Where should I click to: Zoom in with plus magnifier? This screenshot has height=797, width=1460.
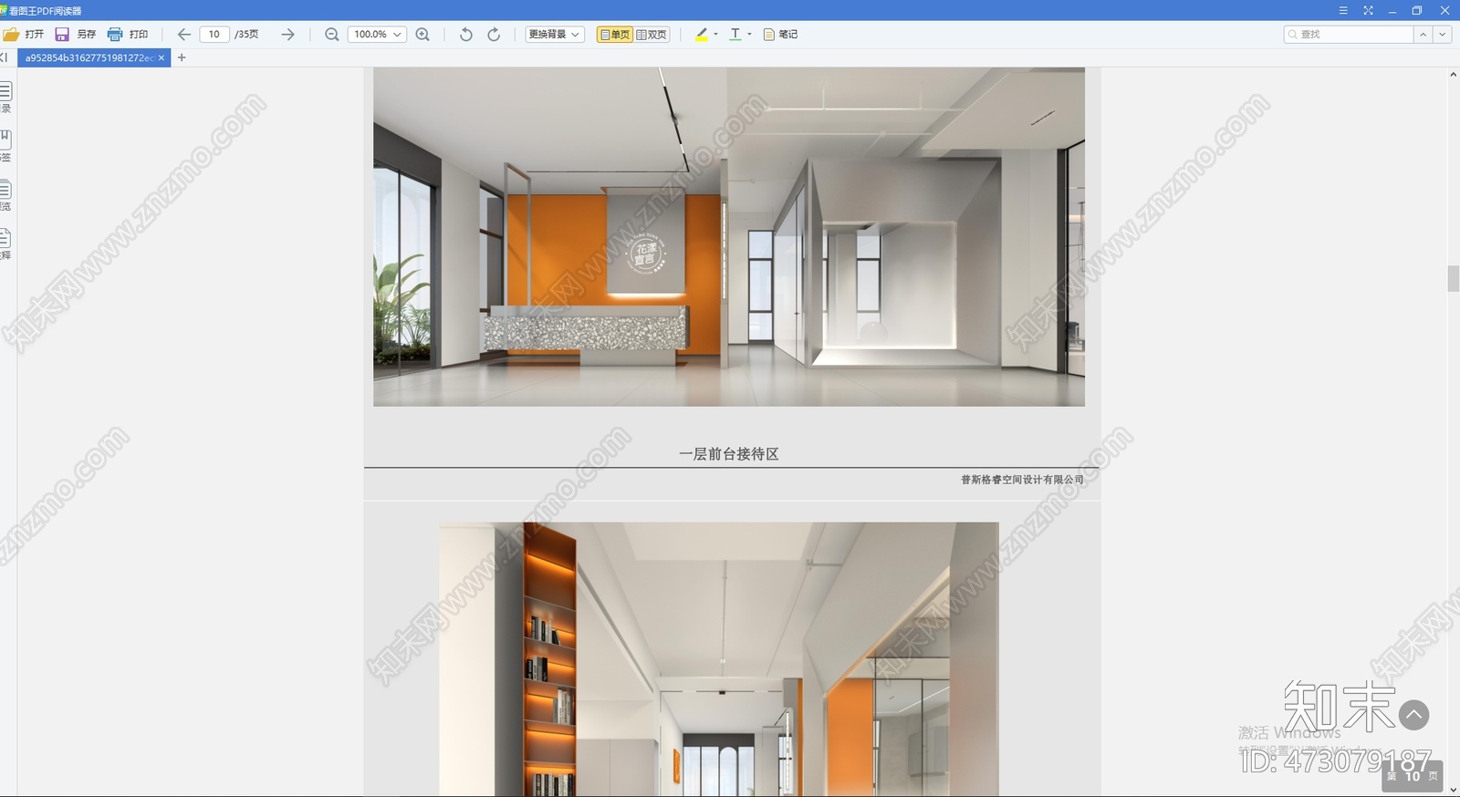point(422,34)
